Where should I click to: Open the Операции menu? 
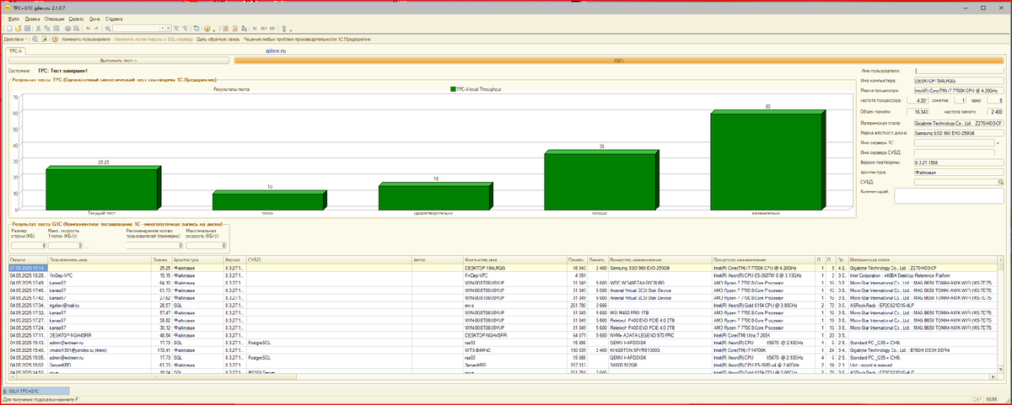(54, 19)
